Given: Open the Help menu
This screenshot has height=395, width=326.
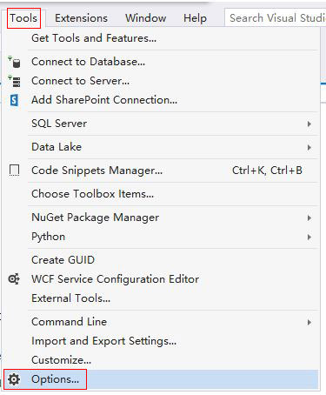Looking at the screenshot, I should tap(195, 18).
